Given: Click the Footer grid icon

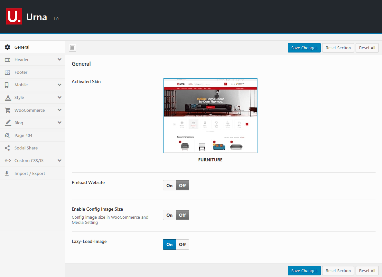Looking at the screenshot, I should point(7,72).
